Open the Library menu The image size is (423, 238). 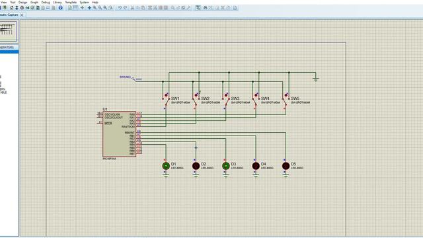58,2
